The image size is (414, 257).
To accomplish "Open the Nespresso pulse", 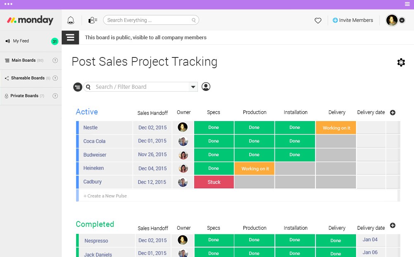I will click(96, 240).
